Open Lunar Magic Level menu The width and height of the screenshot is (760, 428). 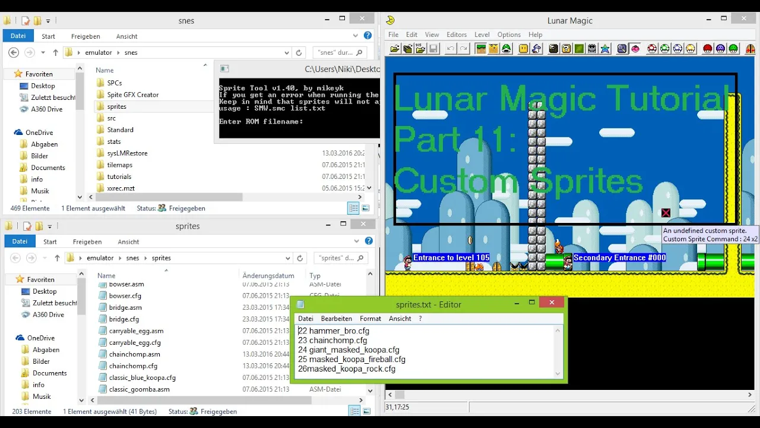pos(482,34)
